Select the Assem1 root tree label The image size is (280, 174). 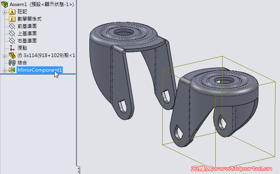tap(42, 4)
